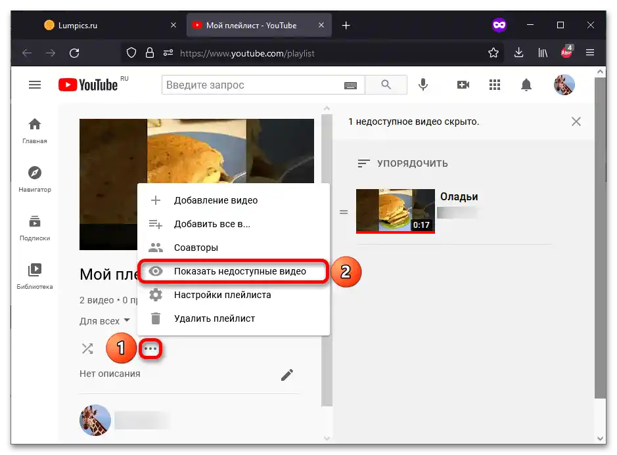617x455 pixels.
Task: Click the magnifier search button
Action: coord(386,85)
